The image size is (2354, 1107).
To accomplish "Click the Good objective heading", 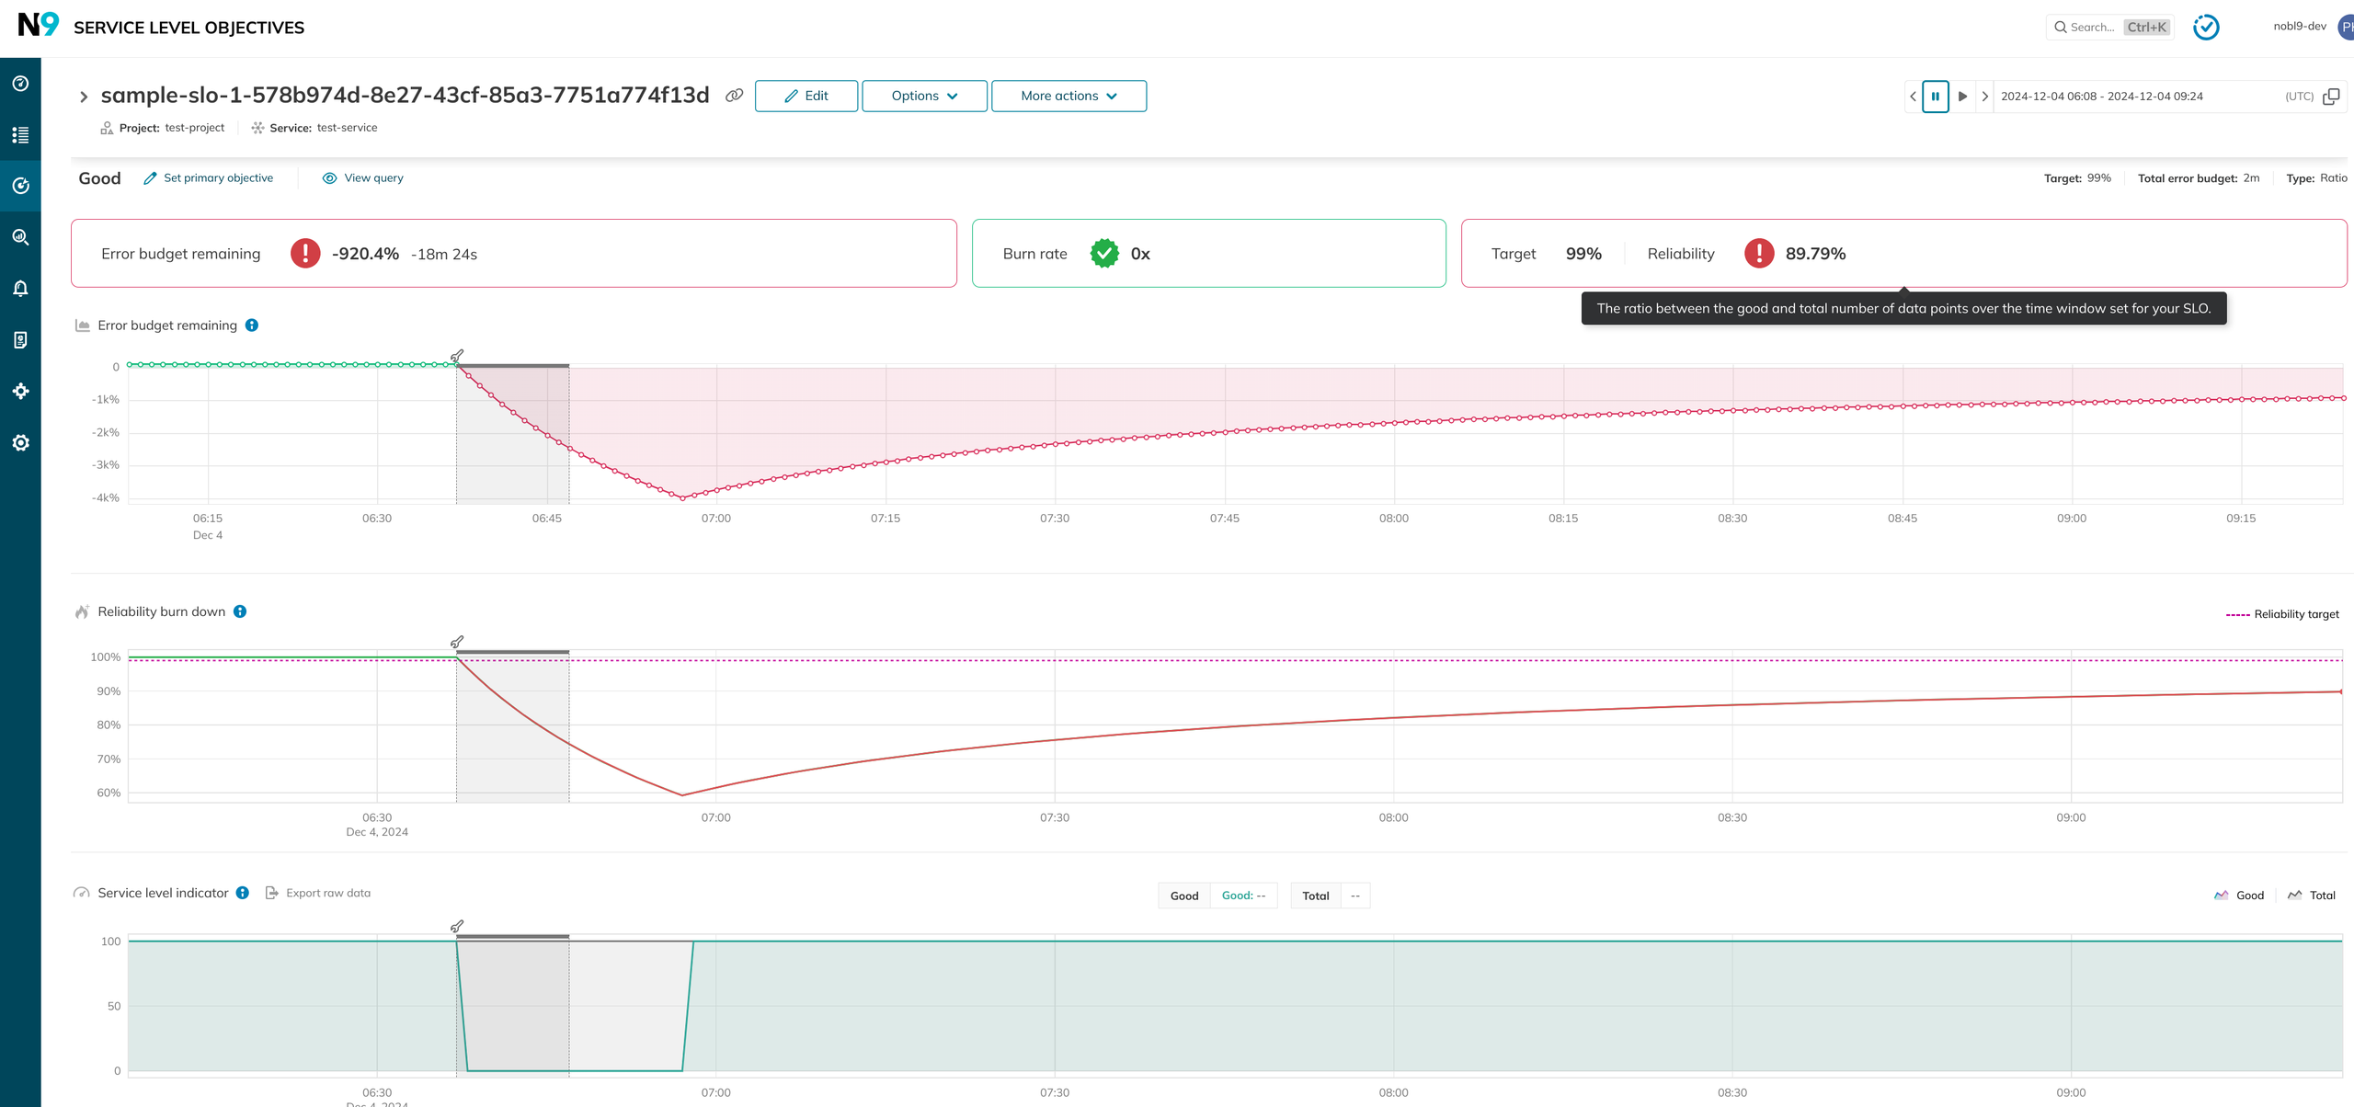I will pyautogui.click(x=99, y=178).
